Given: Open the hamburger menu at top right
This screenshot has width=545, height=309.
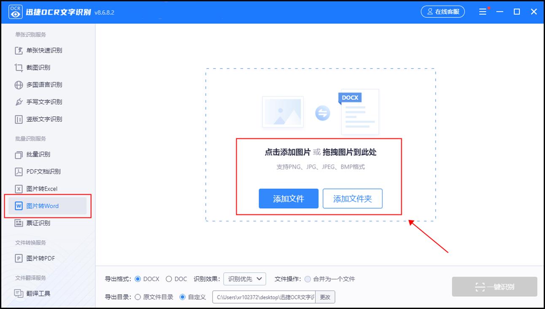Looking at the screenshot, I should point(483,11).
